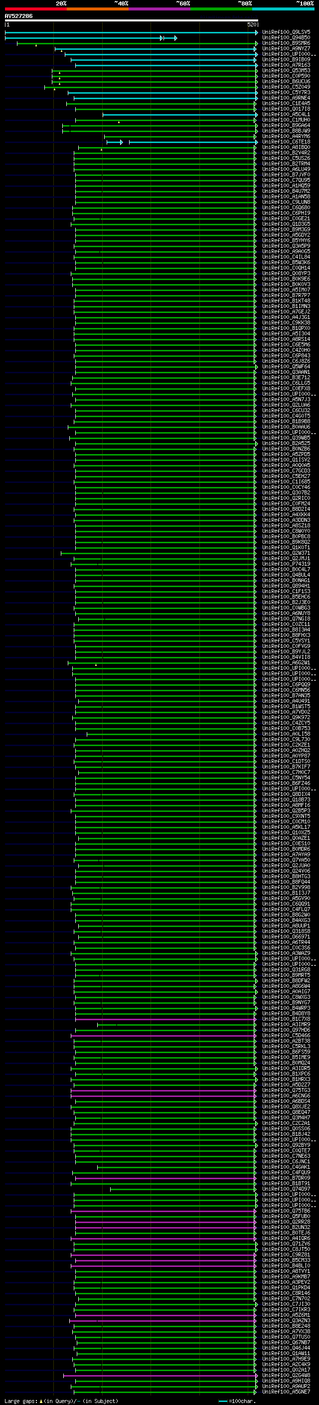Open hit UniRef100_C6TE18
Viewport: 319px width, 1405px height.
point(286,142)
